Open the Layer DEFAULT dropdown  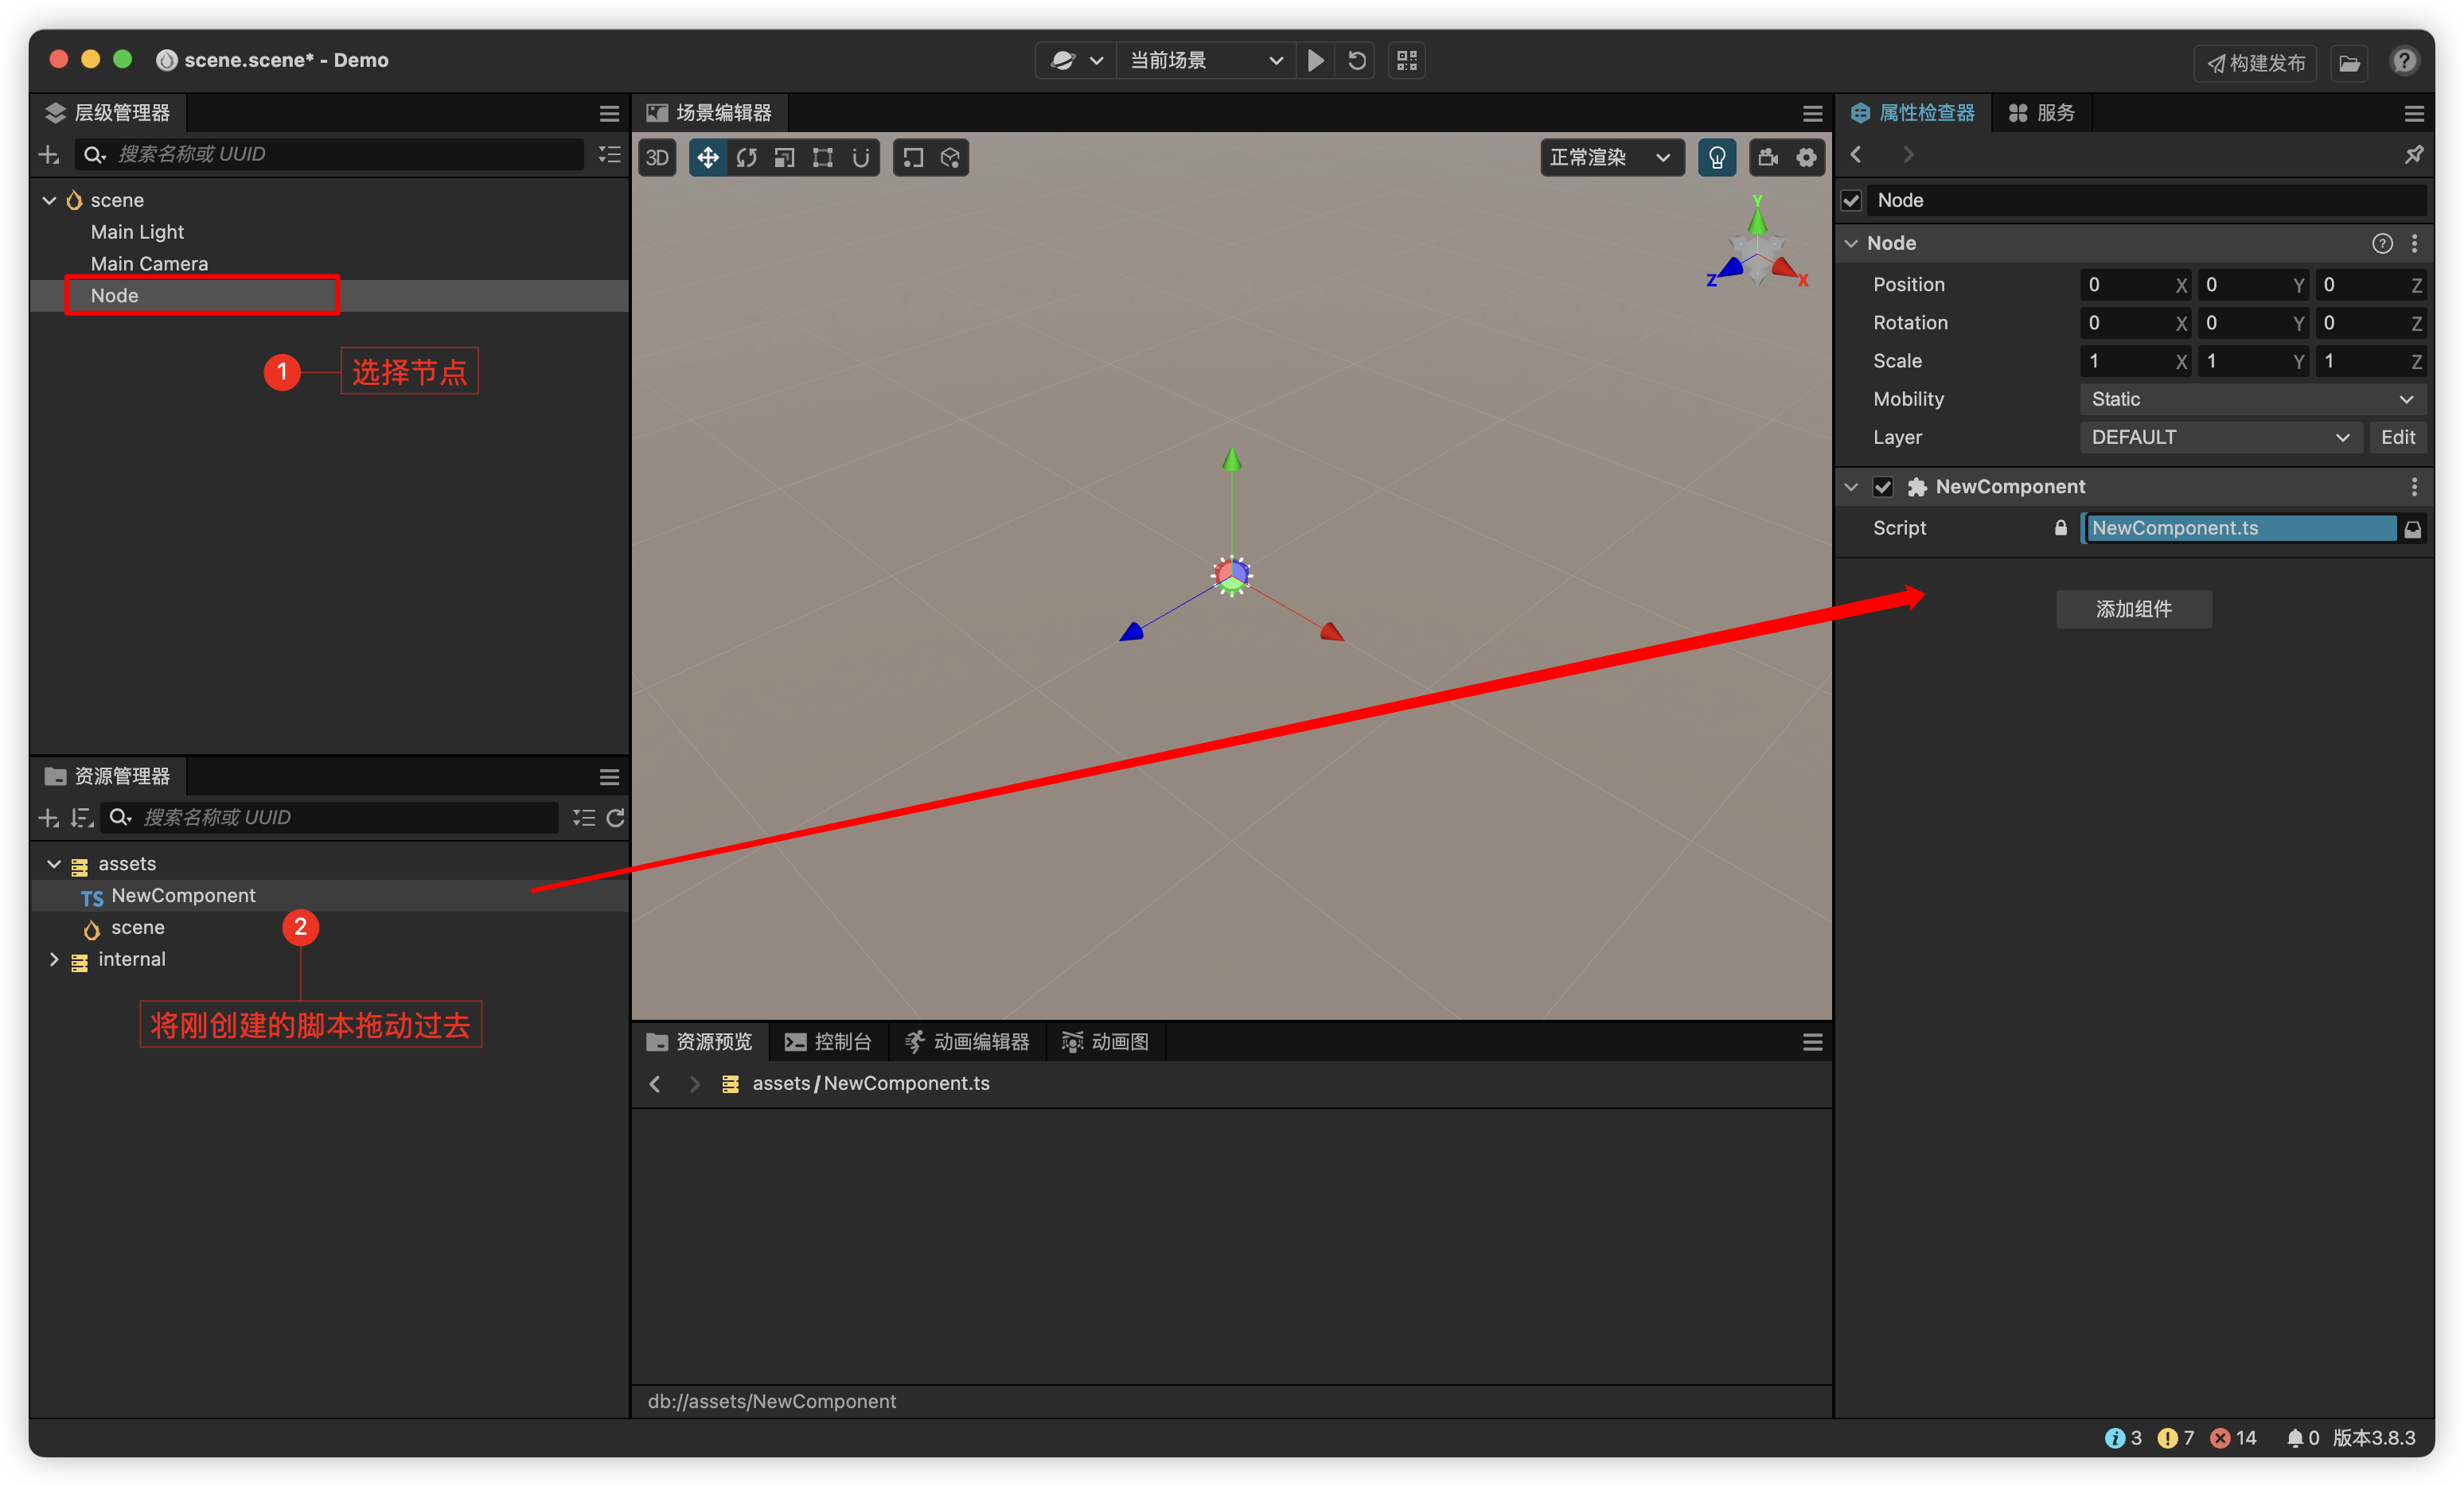(2220, 438)
